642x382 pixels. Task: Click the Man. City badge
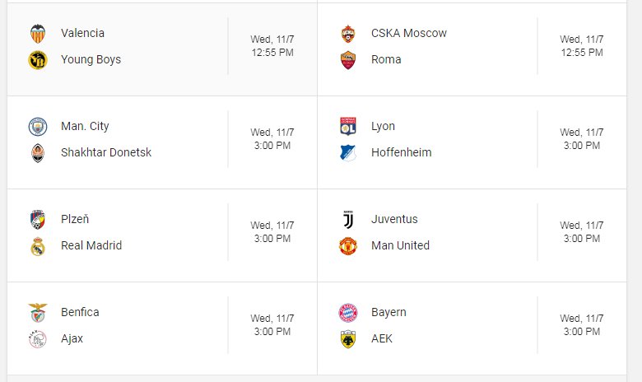(x=38, y=127)
